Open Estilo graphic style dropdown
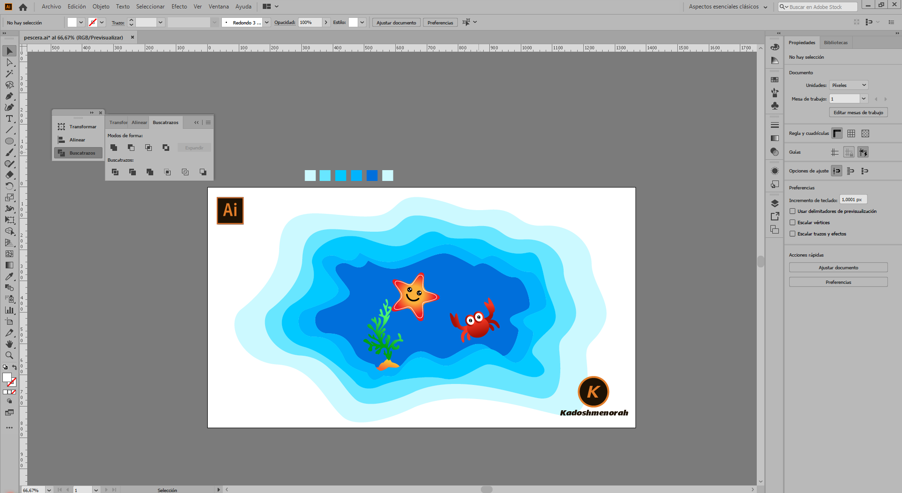This screenshot has height=493, width=902. click(x=362, y=22)
